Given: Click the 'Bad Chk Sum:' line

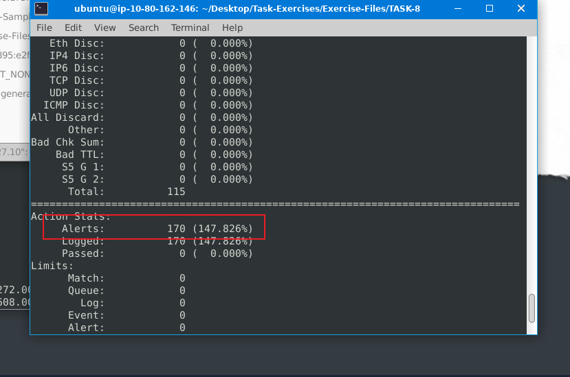Looking at the screenshot, I should [142, 142].
